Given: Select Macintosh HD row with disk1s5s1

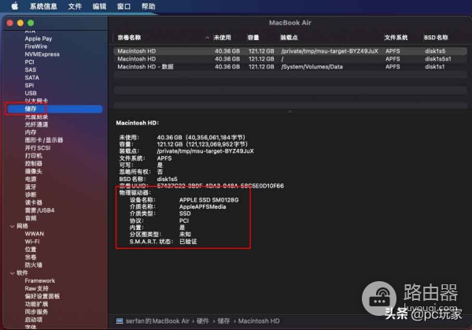Looking at the screenshot, I should [290, 59].
